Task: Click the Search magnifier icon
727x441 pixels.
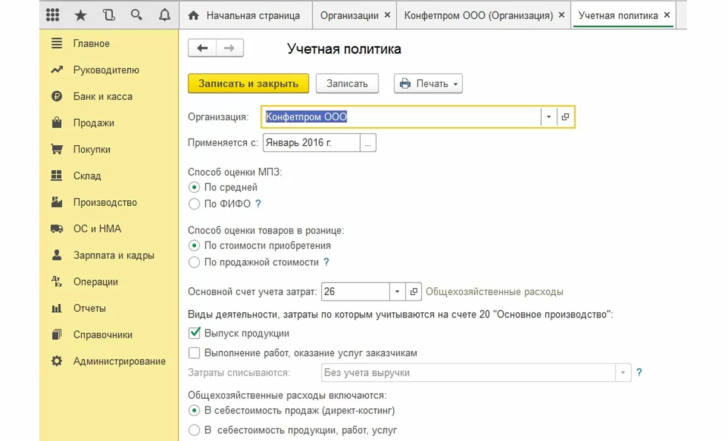Action: pos(136,15)
